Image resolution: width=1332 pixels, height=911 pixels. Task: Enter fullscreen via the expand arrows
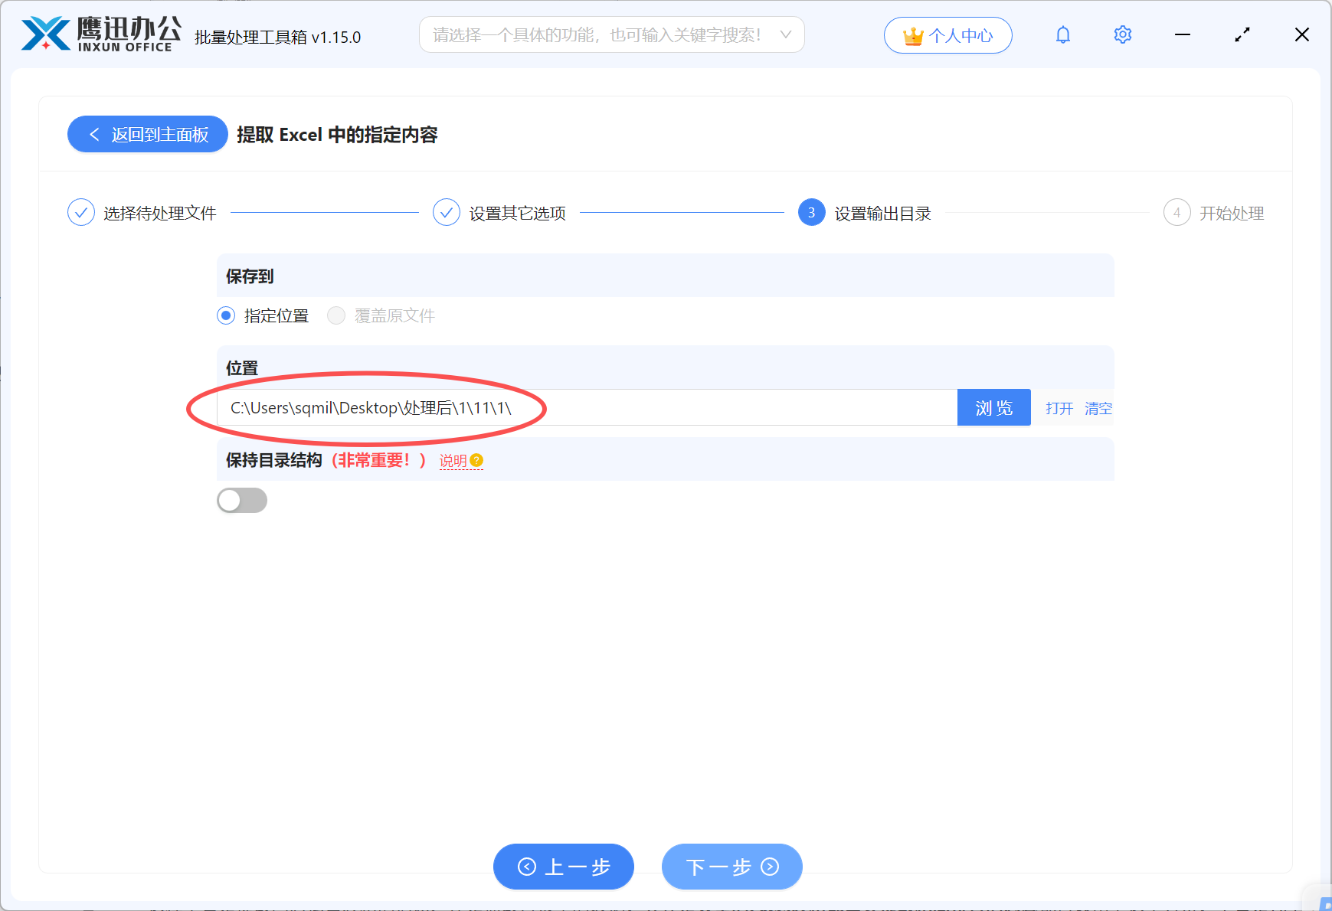tap(1242, 34)
